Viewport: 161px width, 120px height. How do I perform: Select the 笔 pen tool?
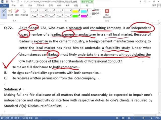pyautogui.click(x=4, y=13)
